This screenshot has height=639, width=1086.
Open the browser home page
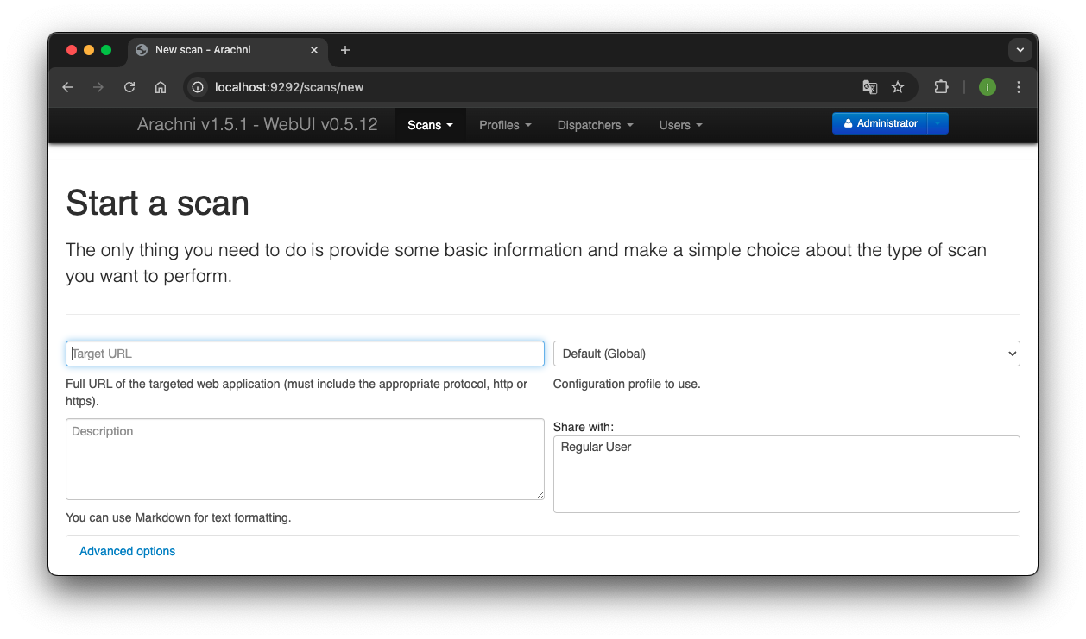click(161, 87)
